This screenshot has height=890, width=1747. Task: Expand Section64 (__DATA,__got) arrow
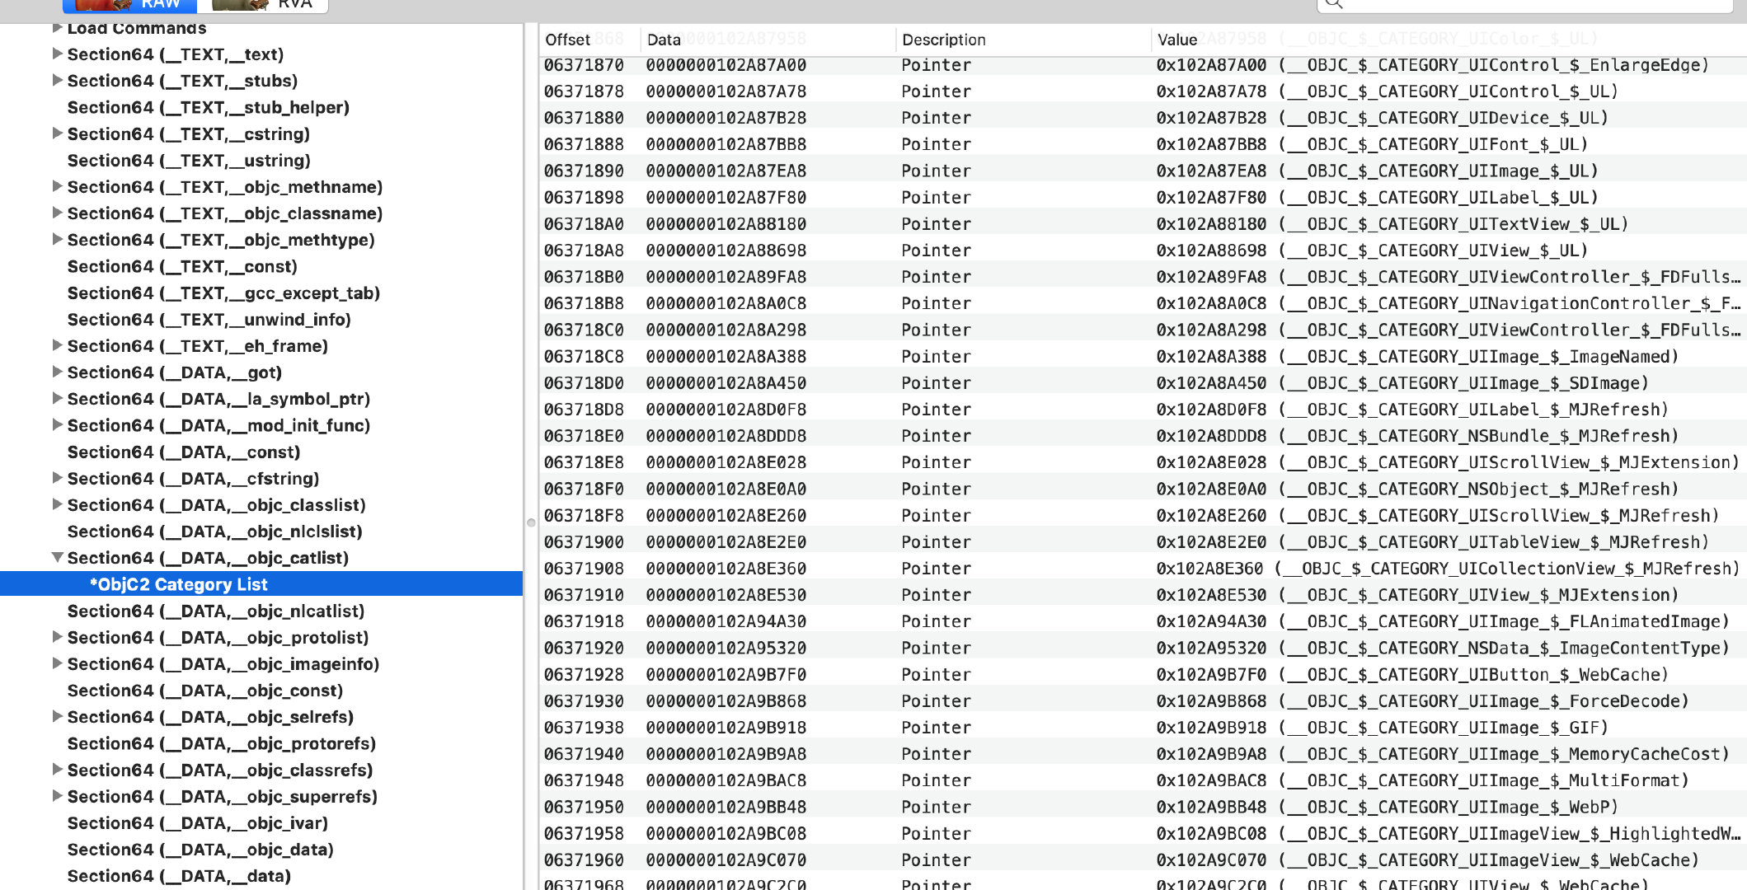pyautogui.click(x=58, y=372)
